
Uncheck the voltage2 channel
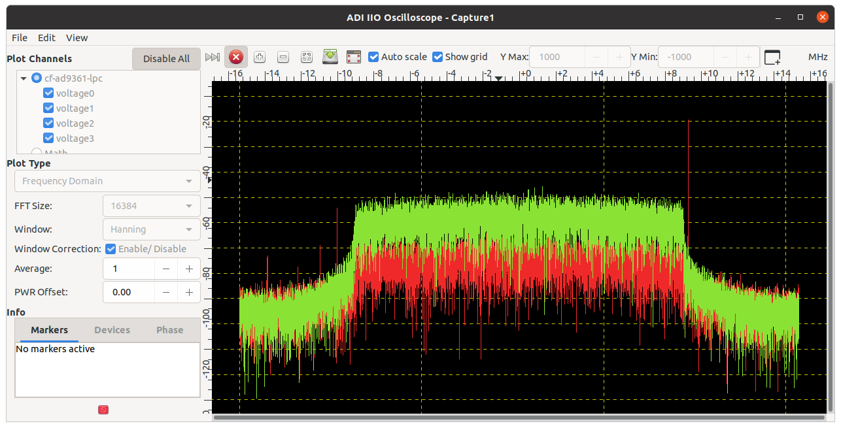[x=48, y=123]
